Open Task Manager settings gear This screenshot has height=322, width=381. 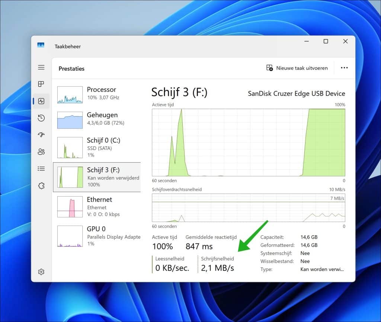click(x=41, y=272)
